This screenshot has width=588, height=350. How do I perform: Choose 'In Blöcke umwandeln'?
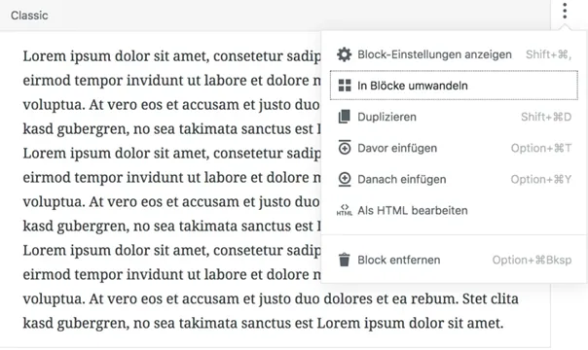[454, 86]
